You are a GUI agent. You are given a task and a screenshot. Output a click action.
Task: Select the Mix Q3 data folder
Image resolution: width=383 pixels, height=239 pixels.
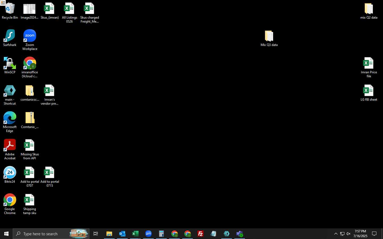point(269,39)
